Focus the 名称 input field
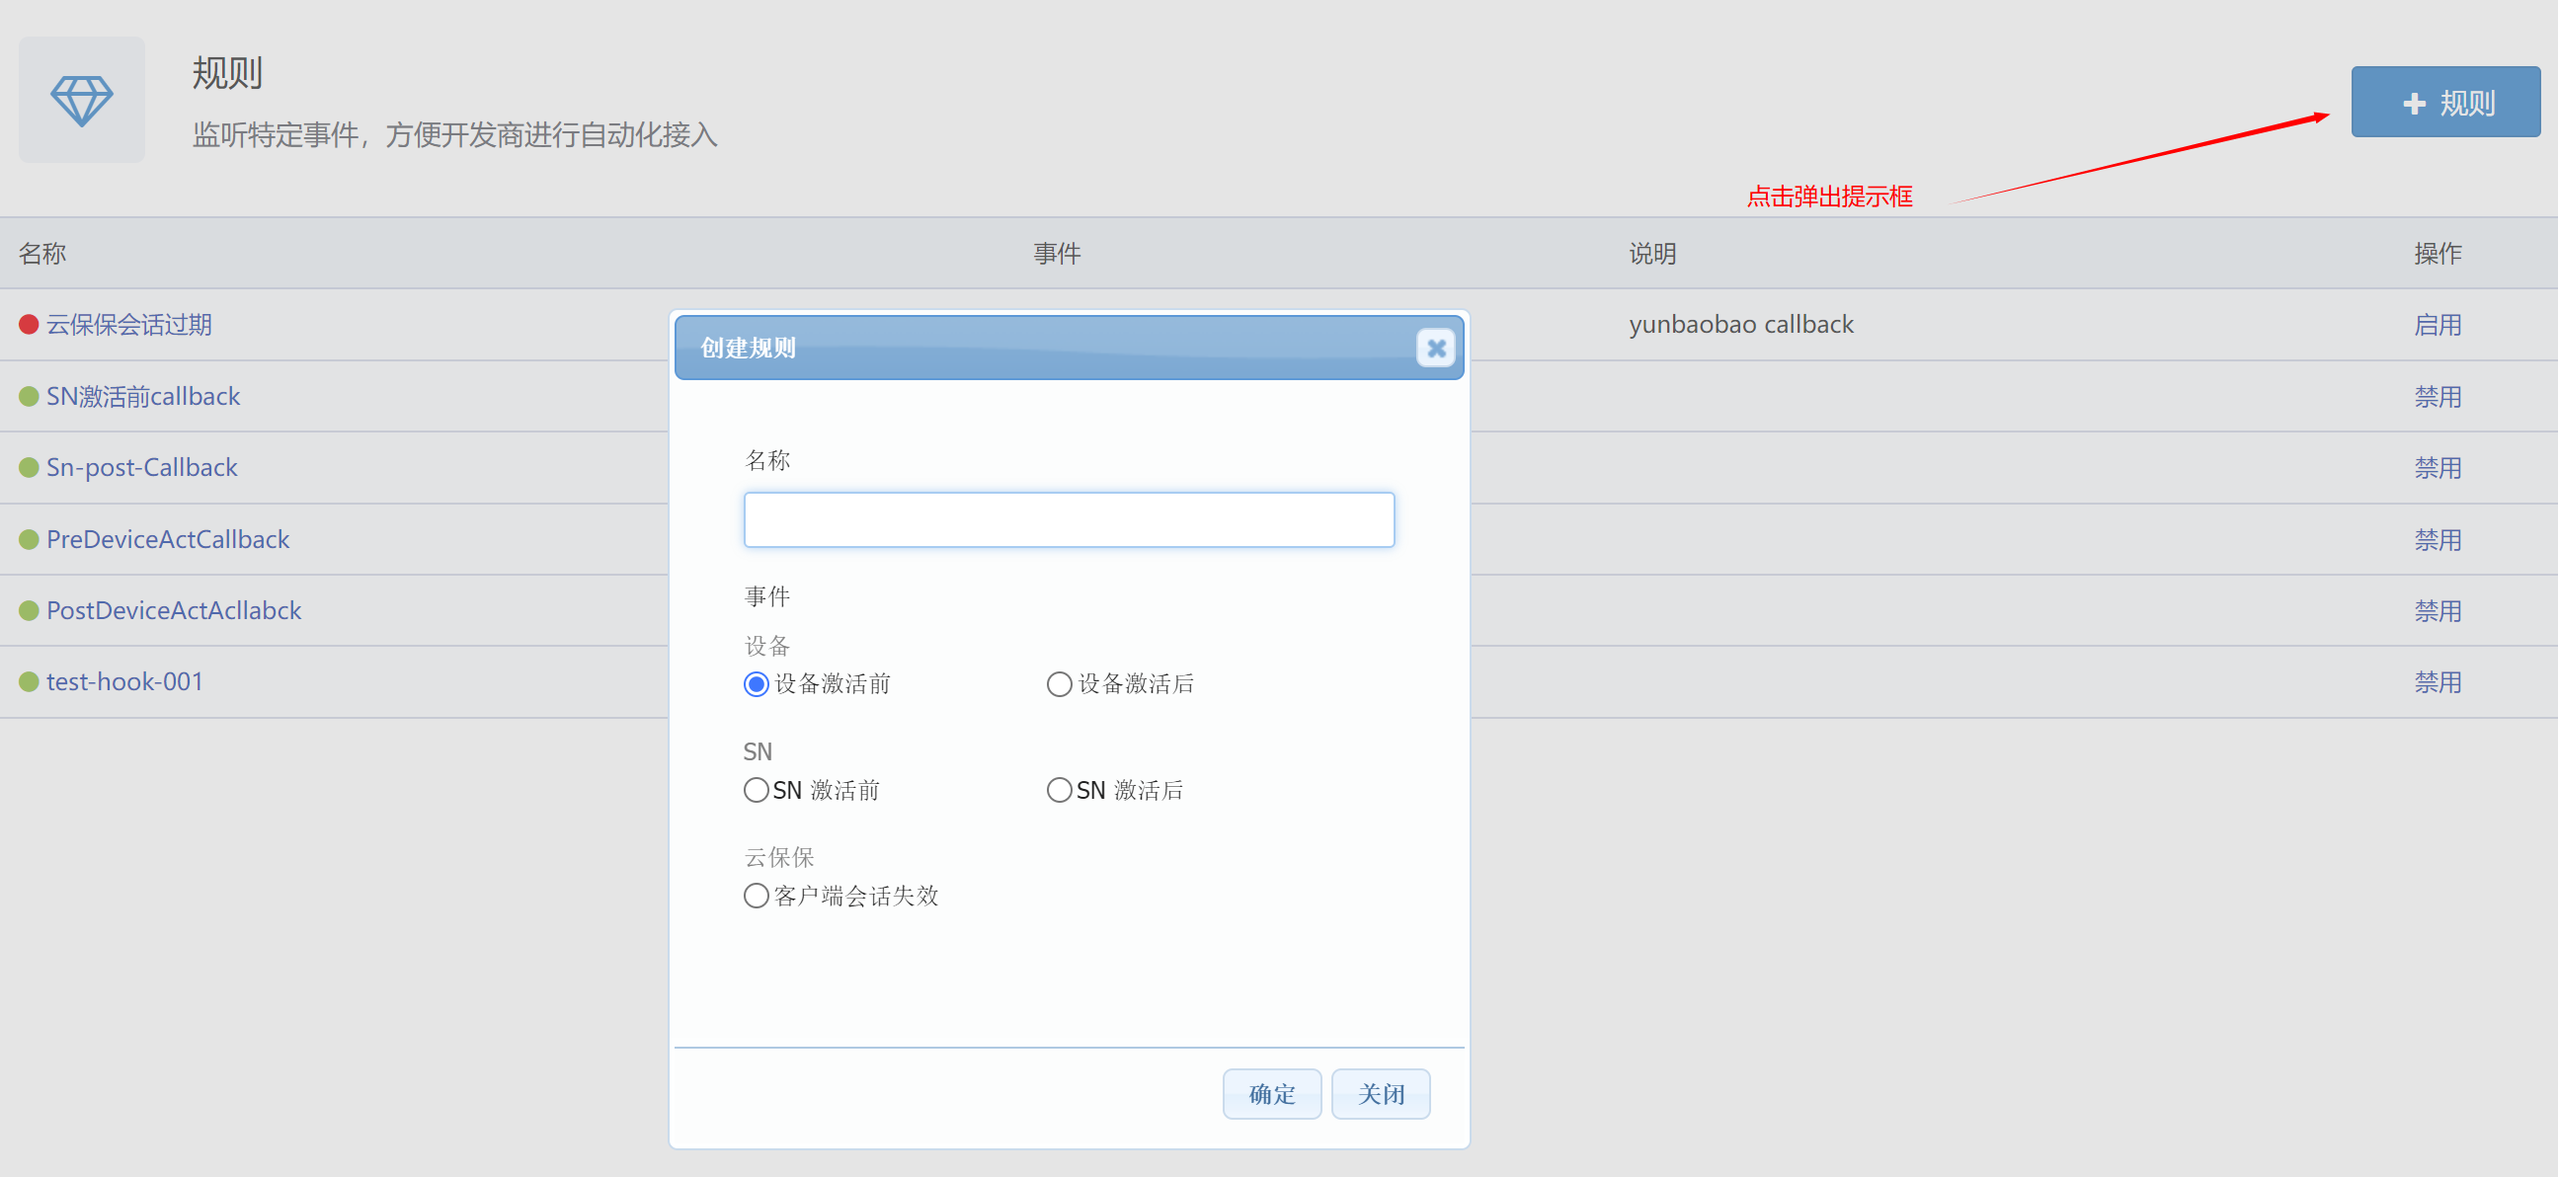The width and height of the screenshot is (2558, 1177). (1069, 519)
